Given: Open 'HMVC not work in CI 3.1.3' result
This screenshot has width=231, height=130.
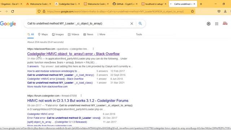Looking at the screenshot, I should point(78,100).
